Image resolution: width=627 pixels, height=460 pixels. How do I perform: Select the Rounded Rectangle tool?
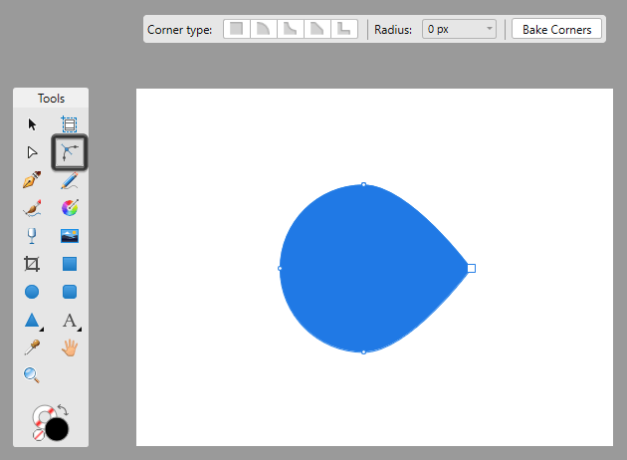pos(70,292)
